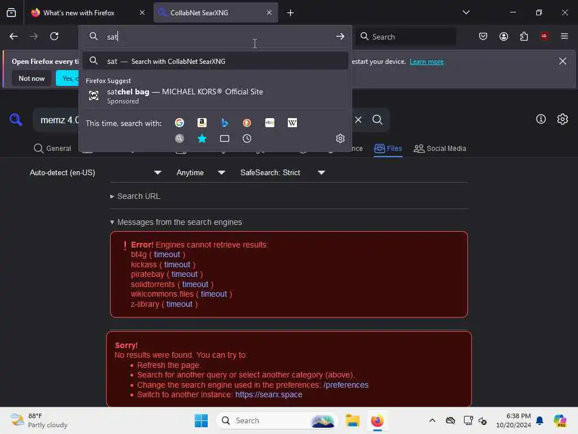Close the What's new with Firefox tab
578x434 pixels.
tap(142, 12)
